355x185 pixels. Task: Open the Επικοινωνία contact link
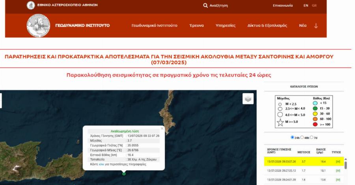click(x=283, y=6)
